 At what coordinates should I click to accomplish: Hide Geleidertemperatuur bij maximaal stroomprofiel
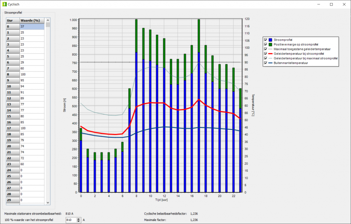266,58
